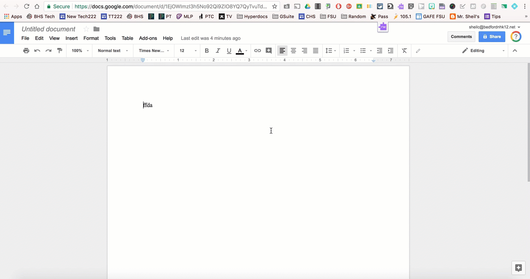Screen dimensions: 530x279
Task: Select the Paint format roller tool
Action: [60, 51]
